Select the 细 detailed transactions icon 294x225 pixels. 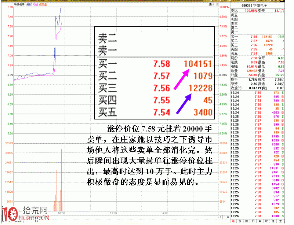247,221
